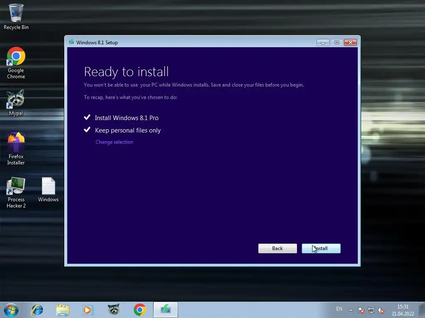Viewport: 425px width, 318px height.
Task: Select the Windows text file on desktop
Action: click(x=48, y=190)
